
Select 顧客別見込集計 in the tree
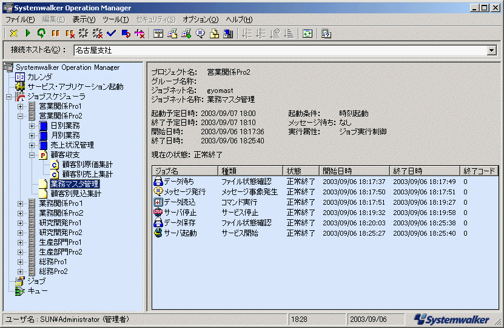[76, 193]
